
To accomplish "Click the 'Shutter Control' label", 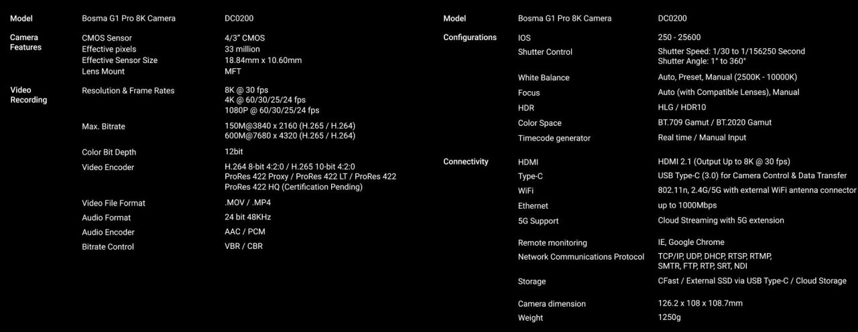I will click(545, 52).
